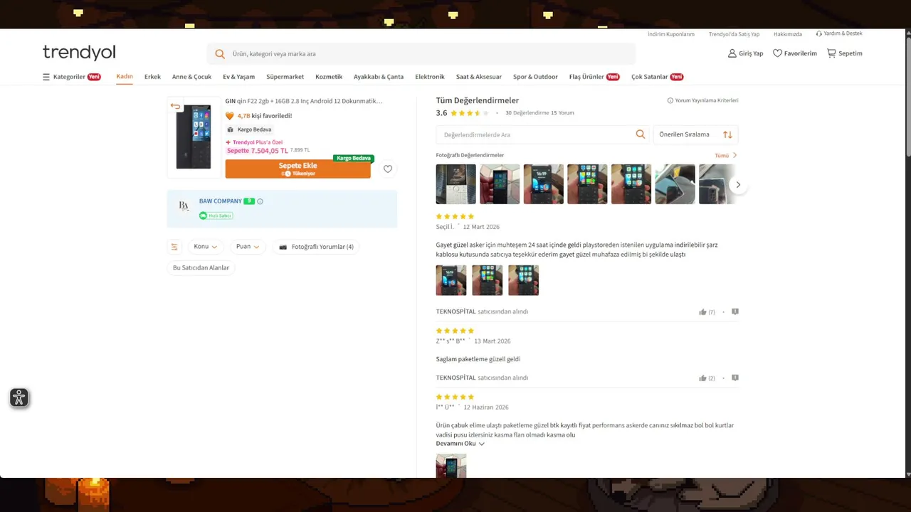Open Giriş Yap account login
The width and height of the screenshot is (911, 512).
pyautogui.click(x=745, y=53)
